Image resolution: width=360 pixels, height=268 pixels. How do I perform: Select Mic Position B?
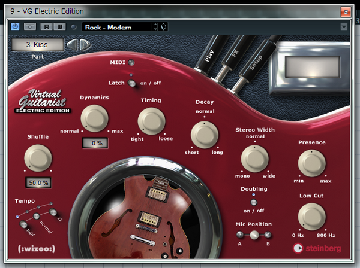pos(268,234)
